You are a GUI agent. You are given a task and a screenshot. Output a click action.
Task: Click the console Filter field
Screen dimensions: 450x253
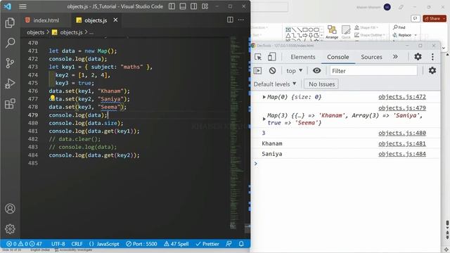tap(373, 71)
